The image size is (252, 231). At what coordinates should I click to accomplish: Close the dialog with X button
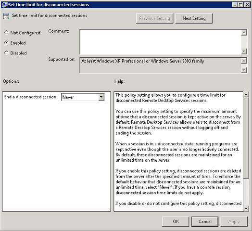pyautogui.click(x=247, y=5)
